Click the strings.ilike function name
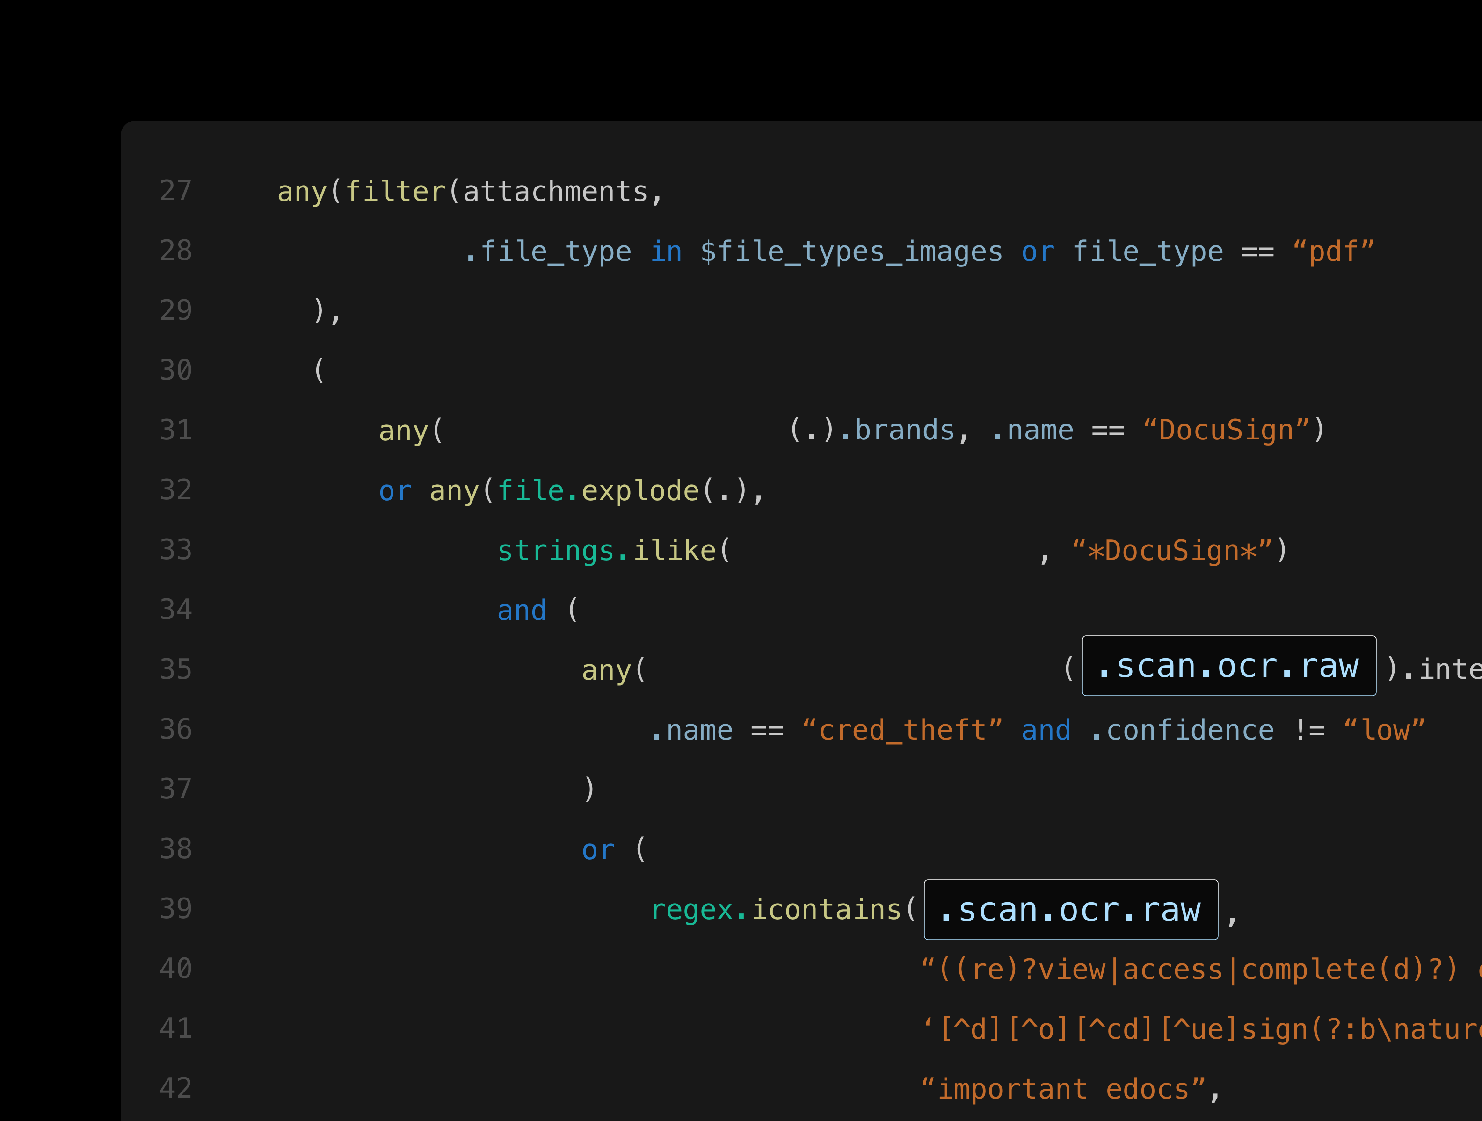This screenshot has height=1121, width=1482. (606, 551)
